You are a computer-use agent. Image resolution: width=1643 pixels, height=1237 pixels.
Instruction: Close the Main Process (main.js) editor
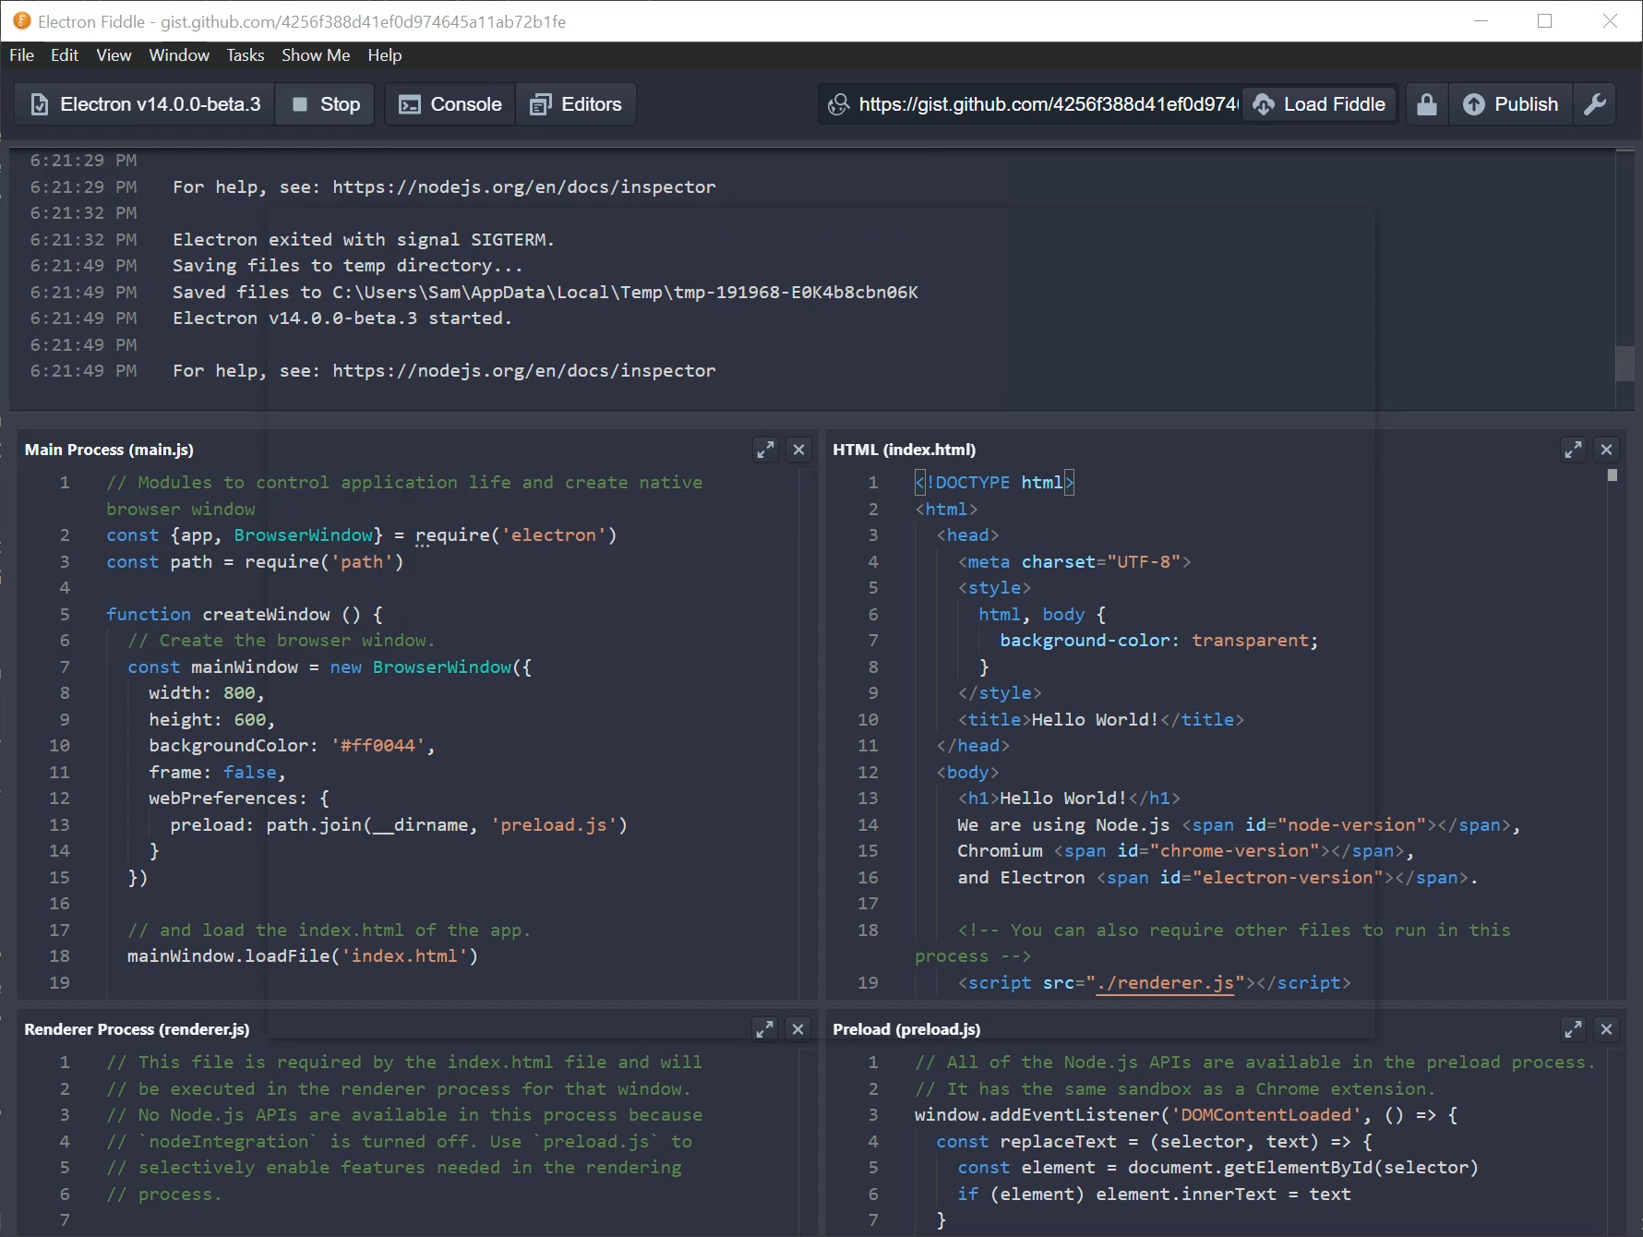pyautogui.click(x=798, y=450)
